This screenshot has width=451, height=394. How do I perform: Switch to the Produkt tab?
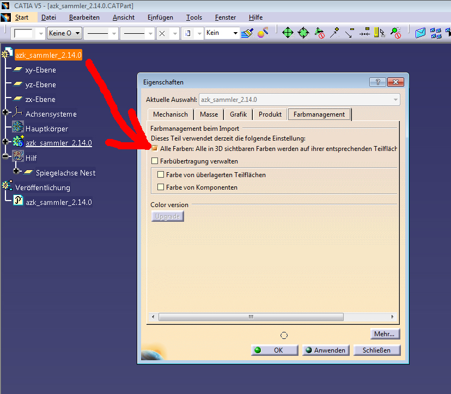click(270, 114)
